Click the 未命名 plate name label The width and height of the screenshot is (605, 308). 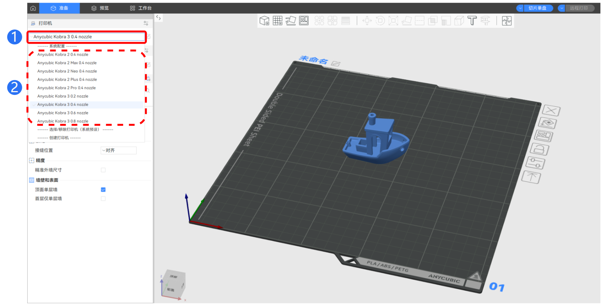[313, 60]
